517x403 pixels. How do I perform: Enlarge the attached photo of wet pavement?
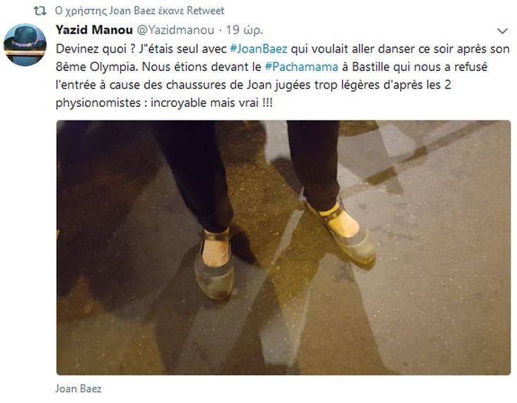point(283,248)
